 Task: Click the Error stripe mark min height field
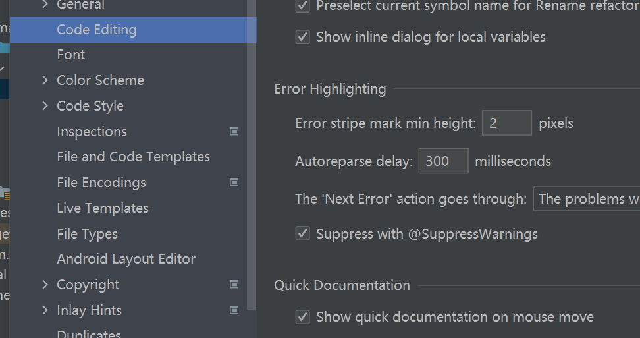click(x=506, y=123)
